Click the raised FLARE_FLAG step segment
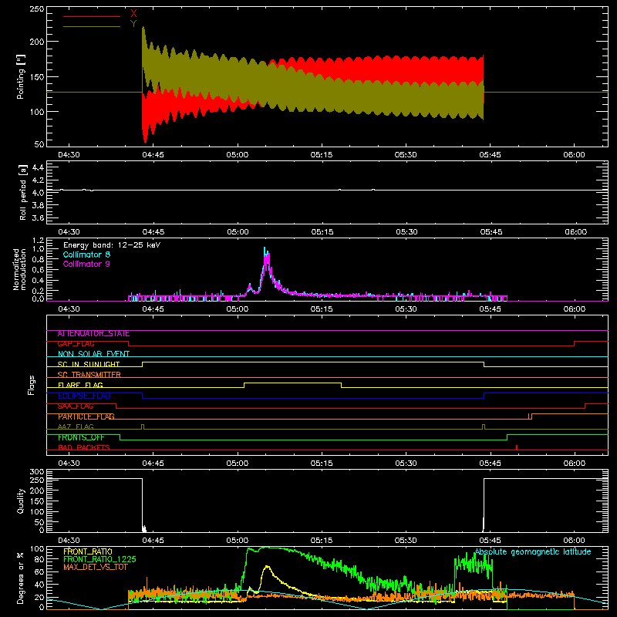 tap(293, 383)
